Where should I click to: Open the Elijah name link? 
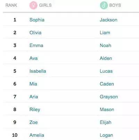point(106,123)
